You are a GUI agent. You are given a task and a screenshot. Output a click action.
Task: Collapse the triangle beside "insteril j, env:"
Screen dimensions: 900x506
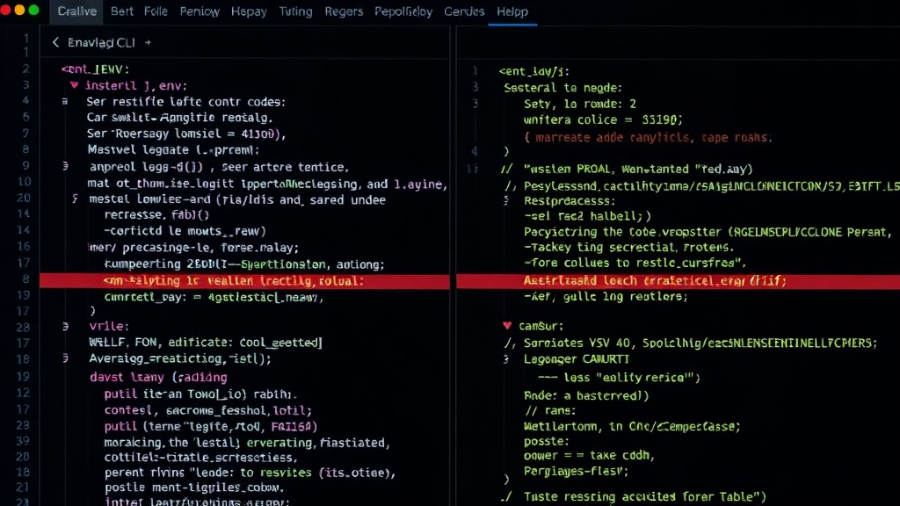click(74, 85)
